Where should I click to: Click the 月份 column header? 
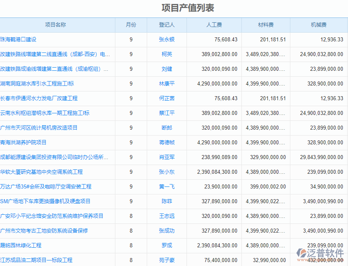tap(130, 25)
